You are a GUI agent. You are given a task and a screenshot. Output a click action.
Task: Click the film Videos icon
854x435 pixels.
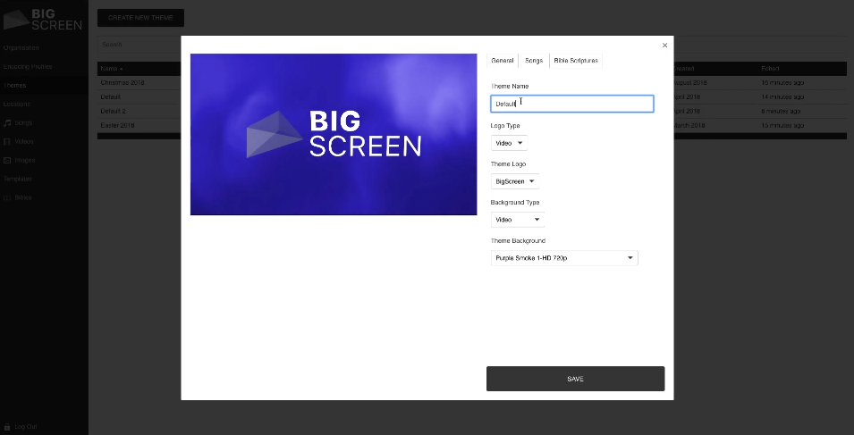click(7, 141)
